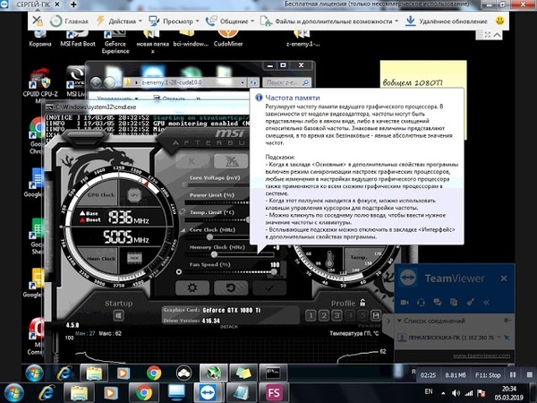Click the Afterburner reset settings button
The height and width of the screenshot is (403, 537).
coord(231,287)
